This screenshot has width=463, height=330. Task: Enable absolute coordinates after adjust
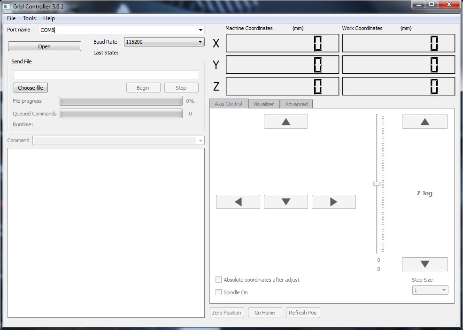(218, 279)
